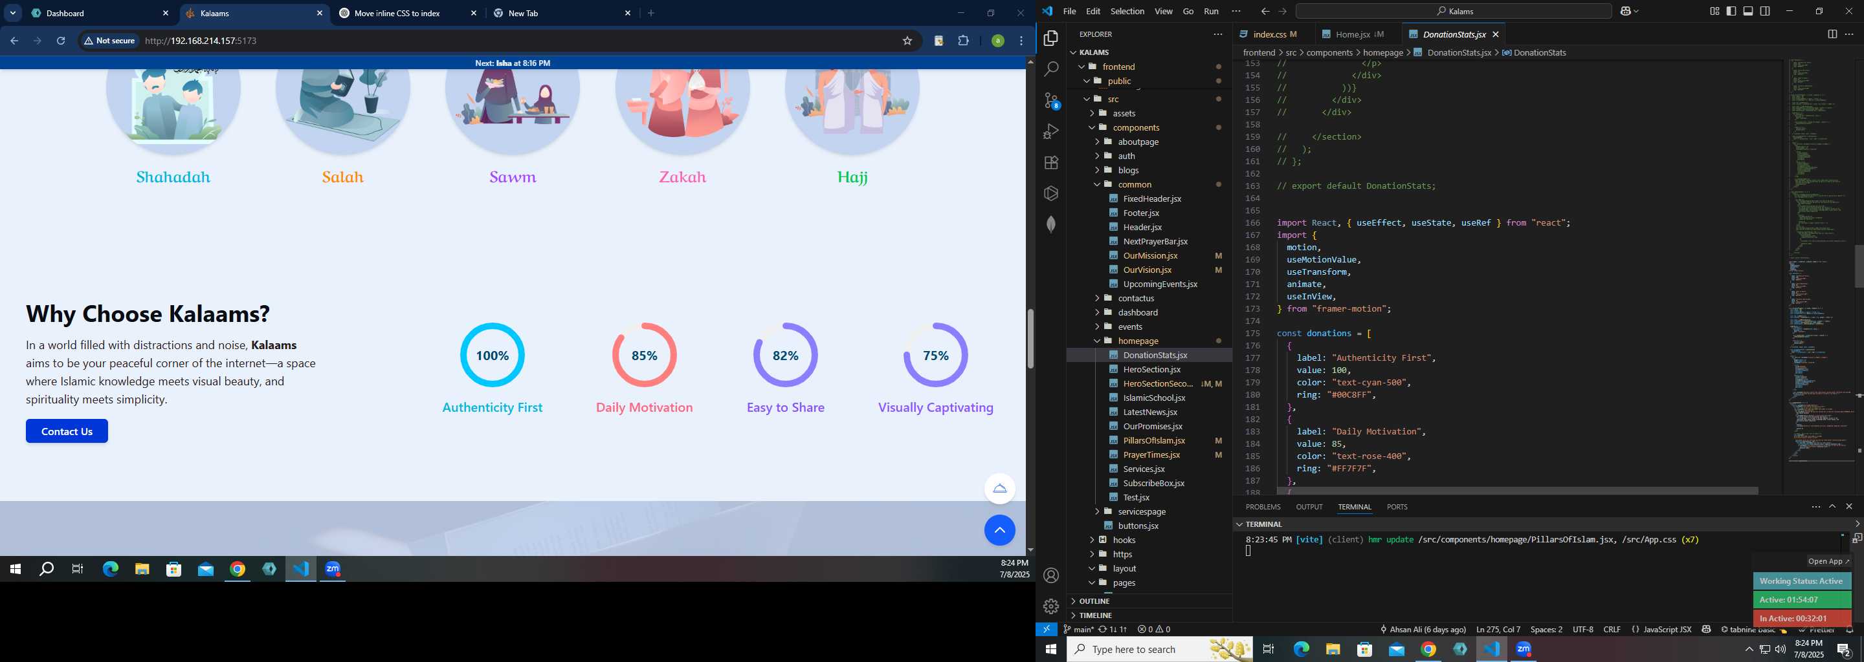Screen dimensions: 1864x662
Task: Click the Contact Us button
Action: point(67,431)
